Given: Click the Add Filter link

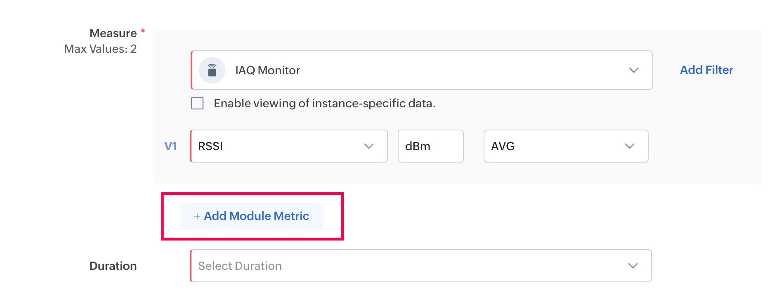Looking at the screenshot, I should coord(706,70).
